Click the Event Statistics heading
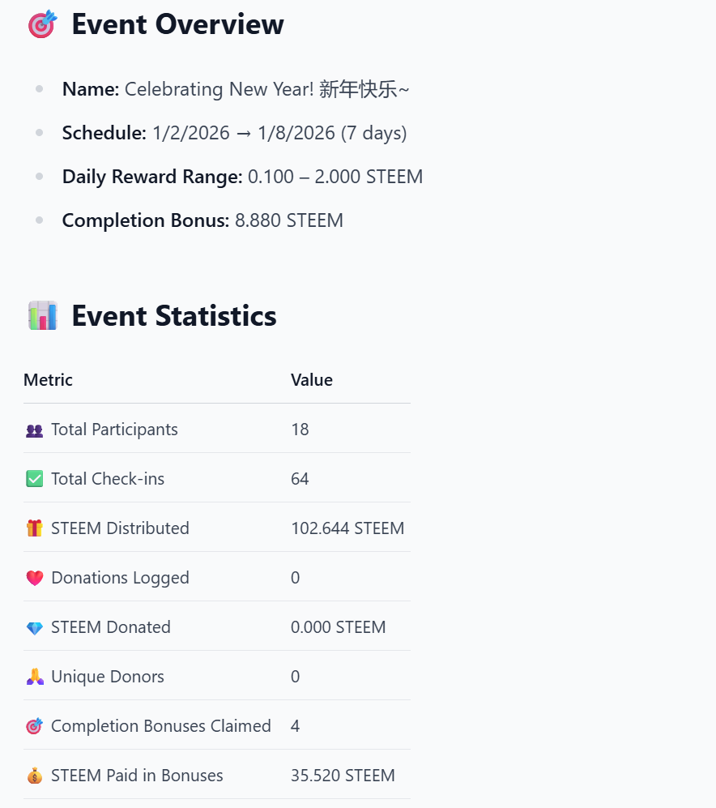This screenshot has height=808, width=716. (174, 315)
